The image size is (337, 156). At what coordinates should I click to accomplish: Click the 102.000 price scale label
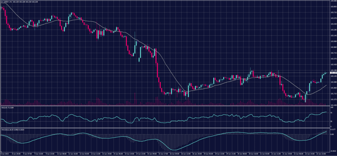click(x=333, y=82)
